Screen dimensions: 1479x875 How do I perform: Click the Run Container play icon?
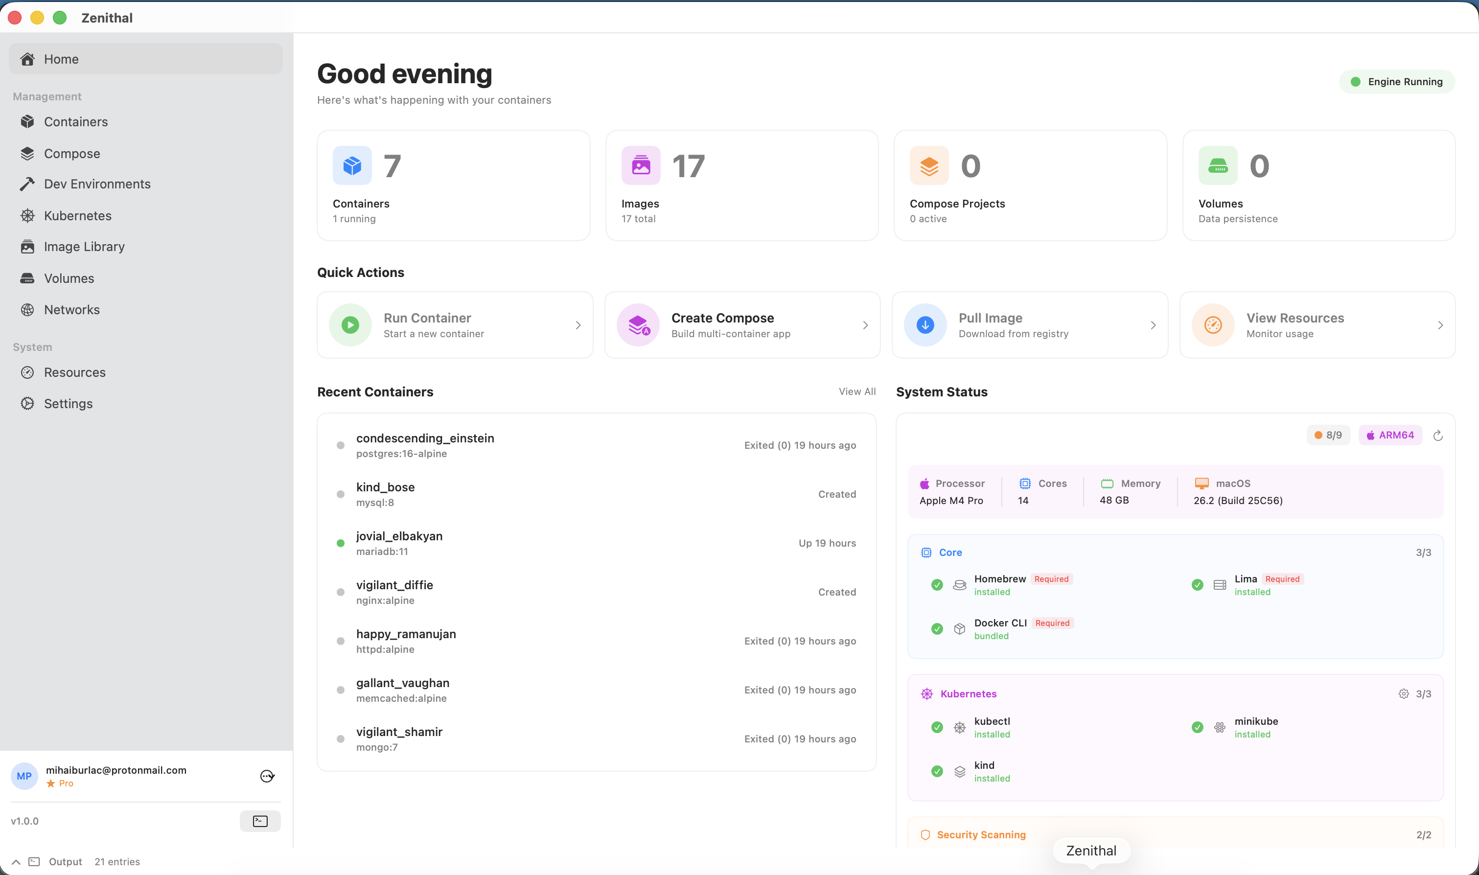click(350, 325)
